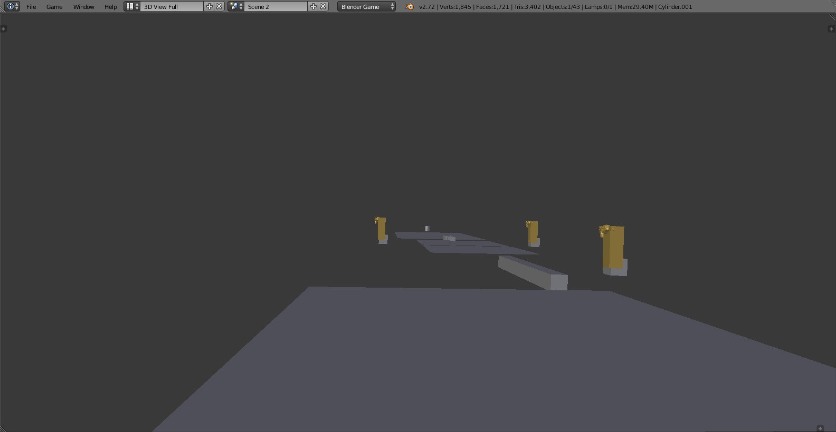The image size is (836, 432).
Task: Add a new screen layout
Action: click(210, 6)
